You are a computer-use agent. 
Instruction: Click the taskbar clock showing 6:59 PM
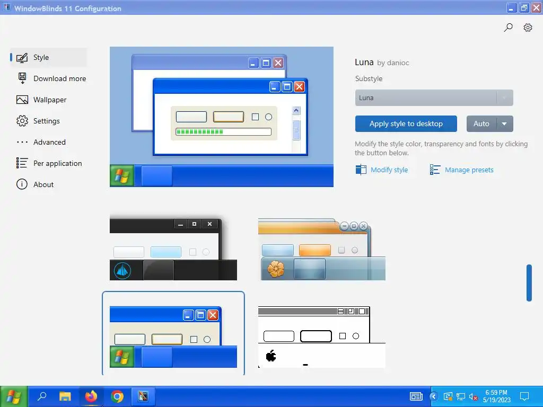[496, 396]
